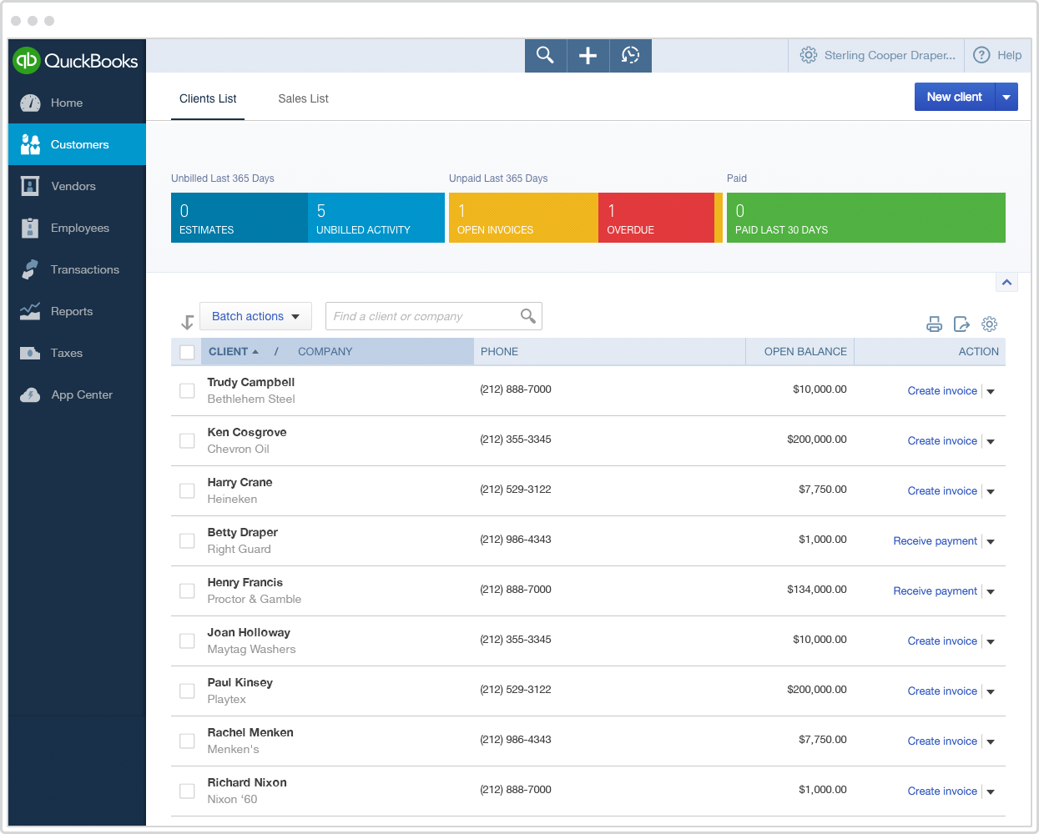Click the Help question mark icon
The image size is (1039, 834).
coord(982,55)
